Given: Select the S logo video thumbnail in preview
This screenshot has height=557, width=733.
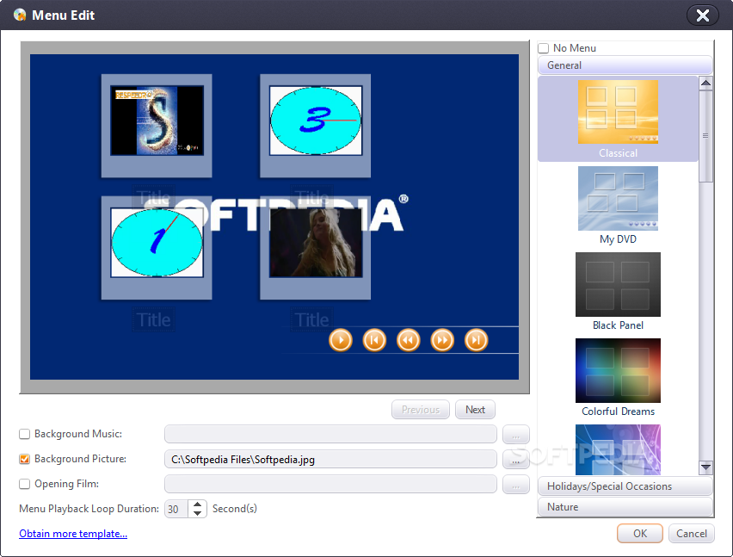Looking at the screenshot, I should pyautogui.click(x=157, y=121).
